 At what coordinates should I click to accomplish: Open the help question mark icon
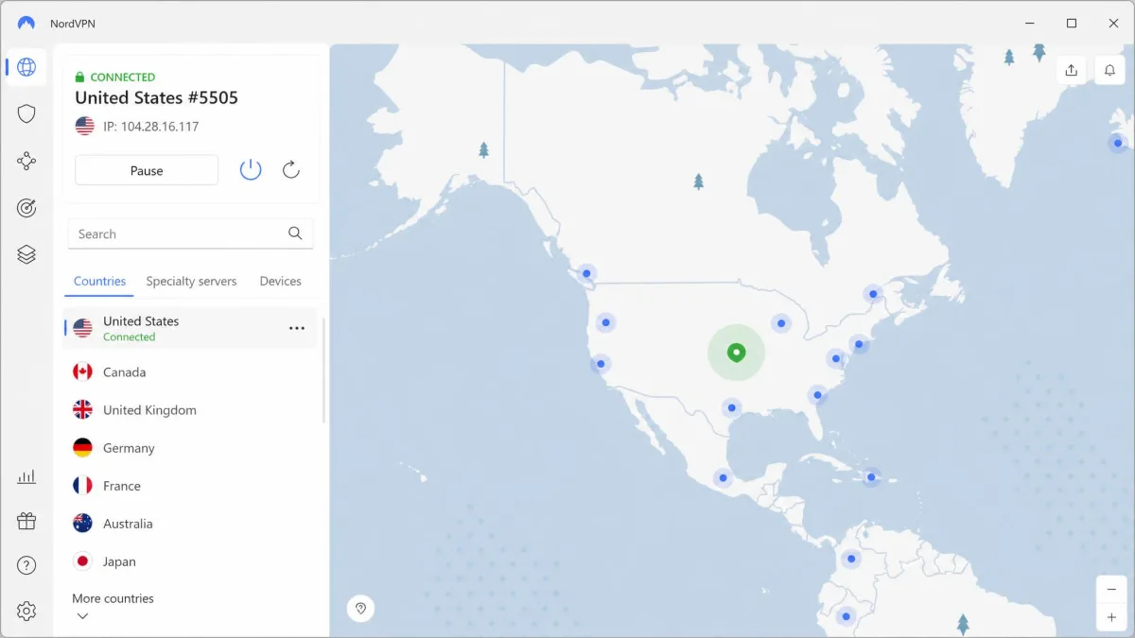[x=26, y=566]
